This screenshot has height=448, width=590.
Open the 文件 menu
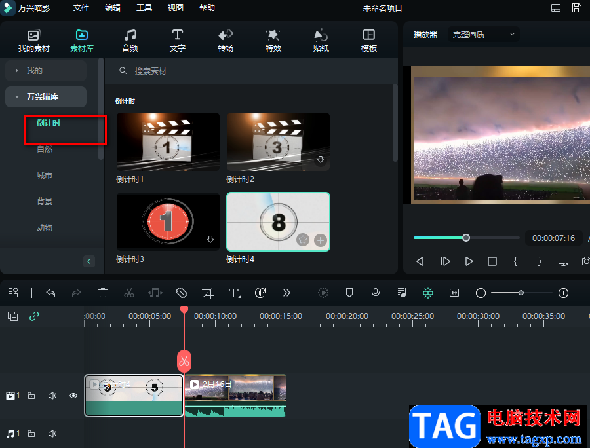point(81,8)
